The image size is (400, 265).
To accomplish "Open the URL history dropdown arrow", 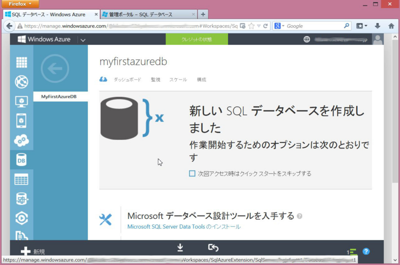I will (258, 26).
